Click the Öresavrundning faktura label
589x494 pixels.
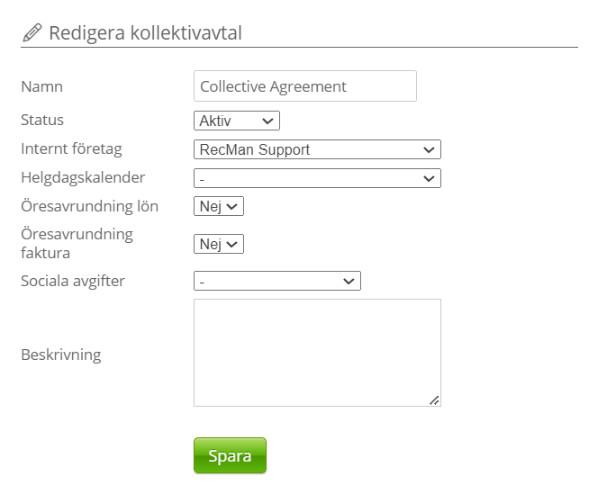coord(77,244)
